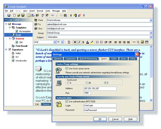Viewport: 161px width, 129px height.
Task: Open the Format menu
Action: [x=40, y=11]
